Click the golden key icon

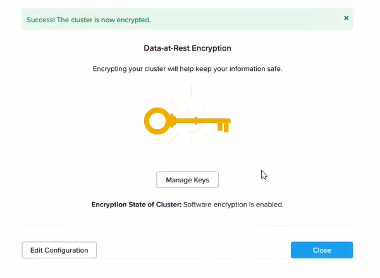[187, 120]
